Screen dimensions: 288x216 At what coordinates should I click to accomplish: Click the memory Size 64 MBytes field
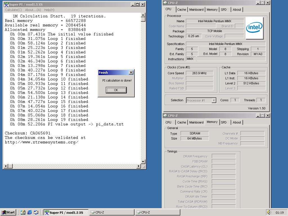tap(195, 138)
